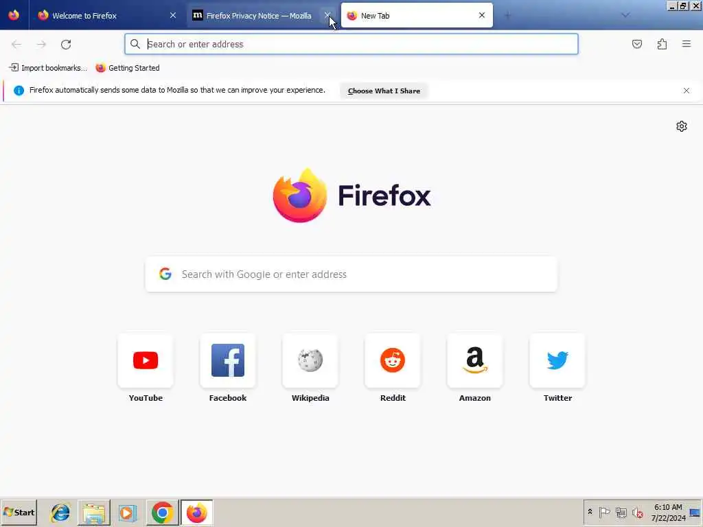Click the address bar magnifier icon

tap(135, 44)
